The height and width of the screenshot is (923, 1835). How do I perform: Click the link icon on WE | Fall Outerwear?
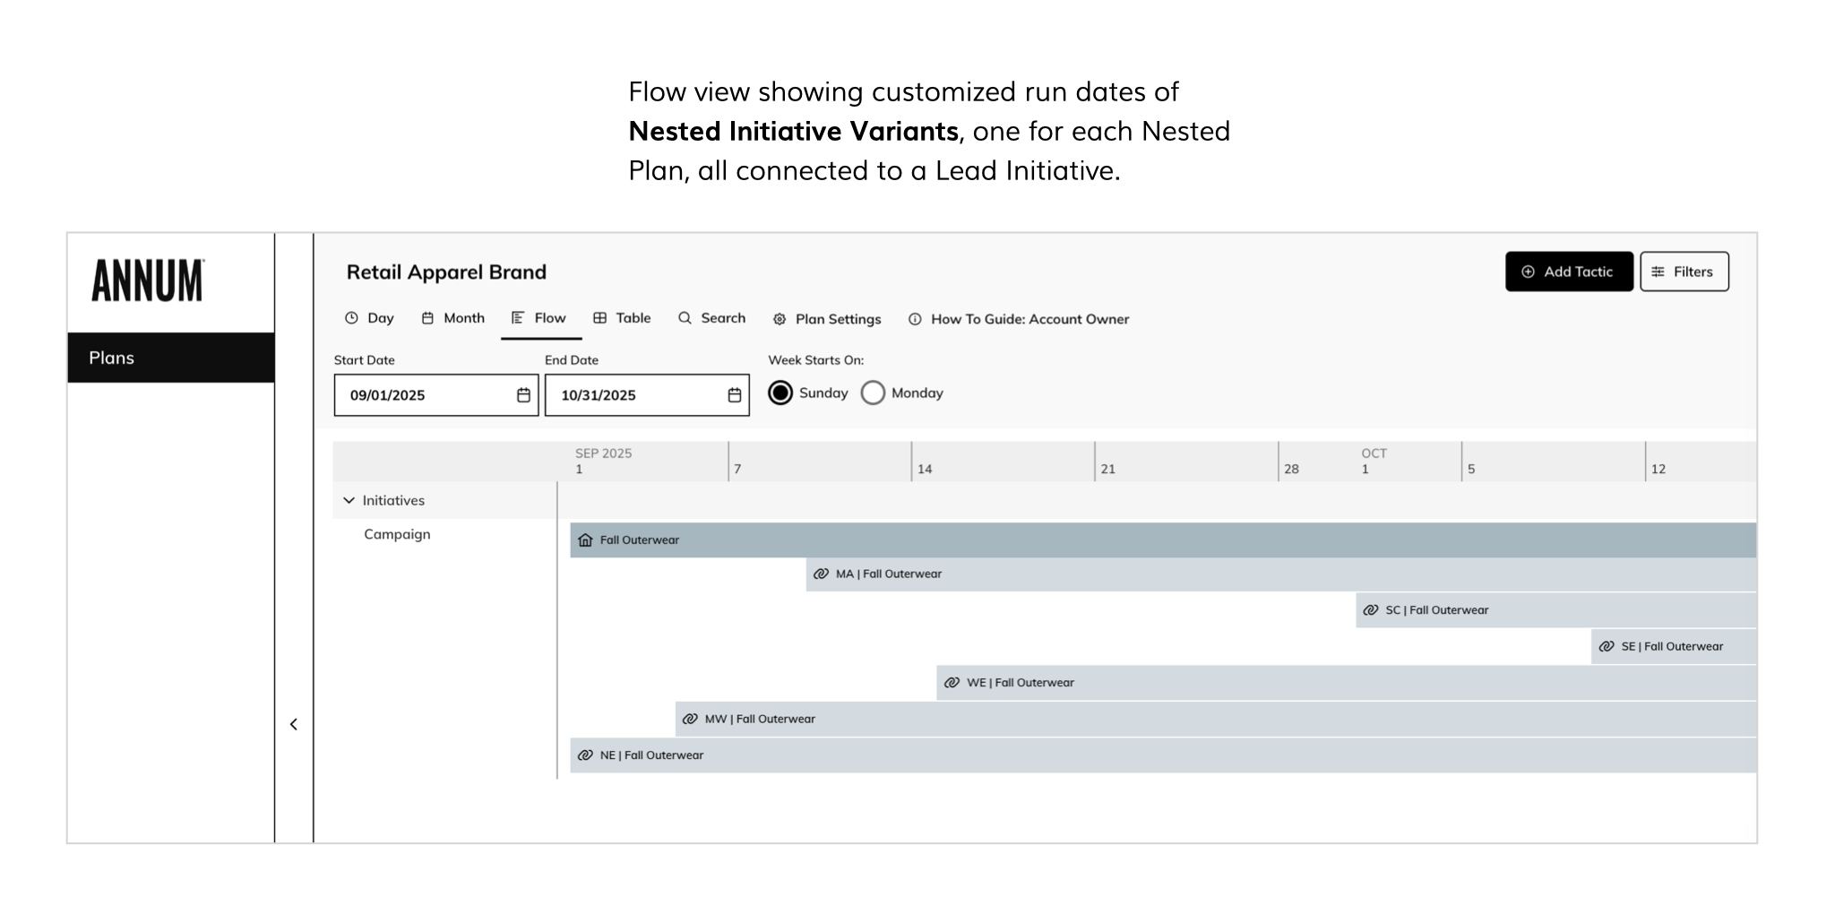tap(952, 683)
